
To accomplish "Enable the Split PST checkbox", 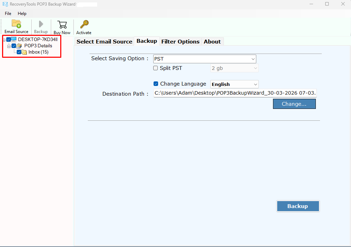I will tap(155, 68).
